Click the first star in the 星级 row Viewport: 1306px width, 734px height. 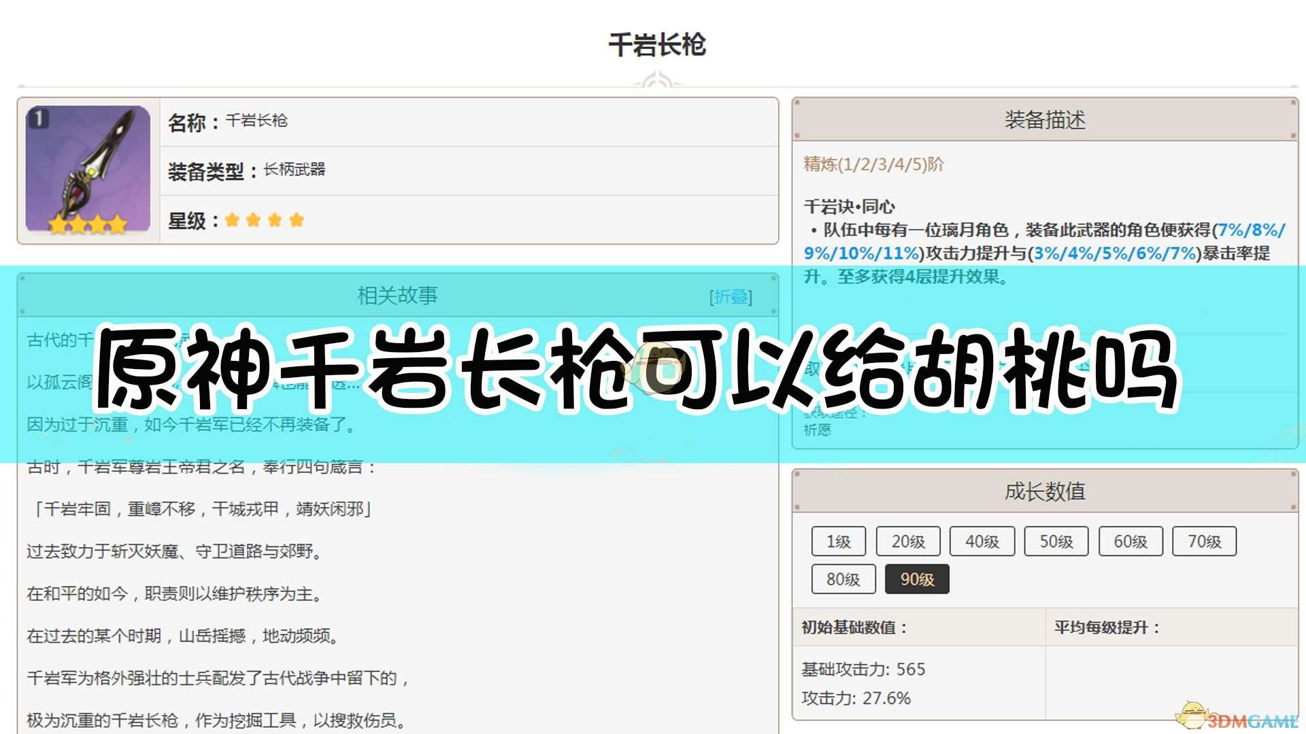point(232,220)
